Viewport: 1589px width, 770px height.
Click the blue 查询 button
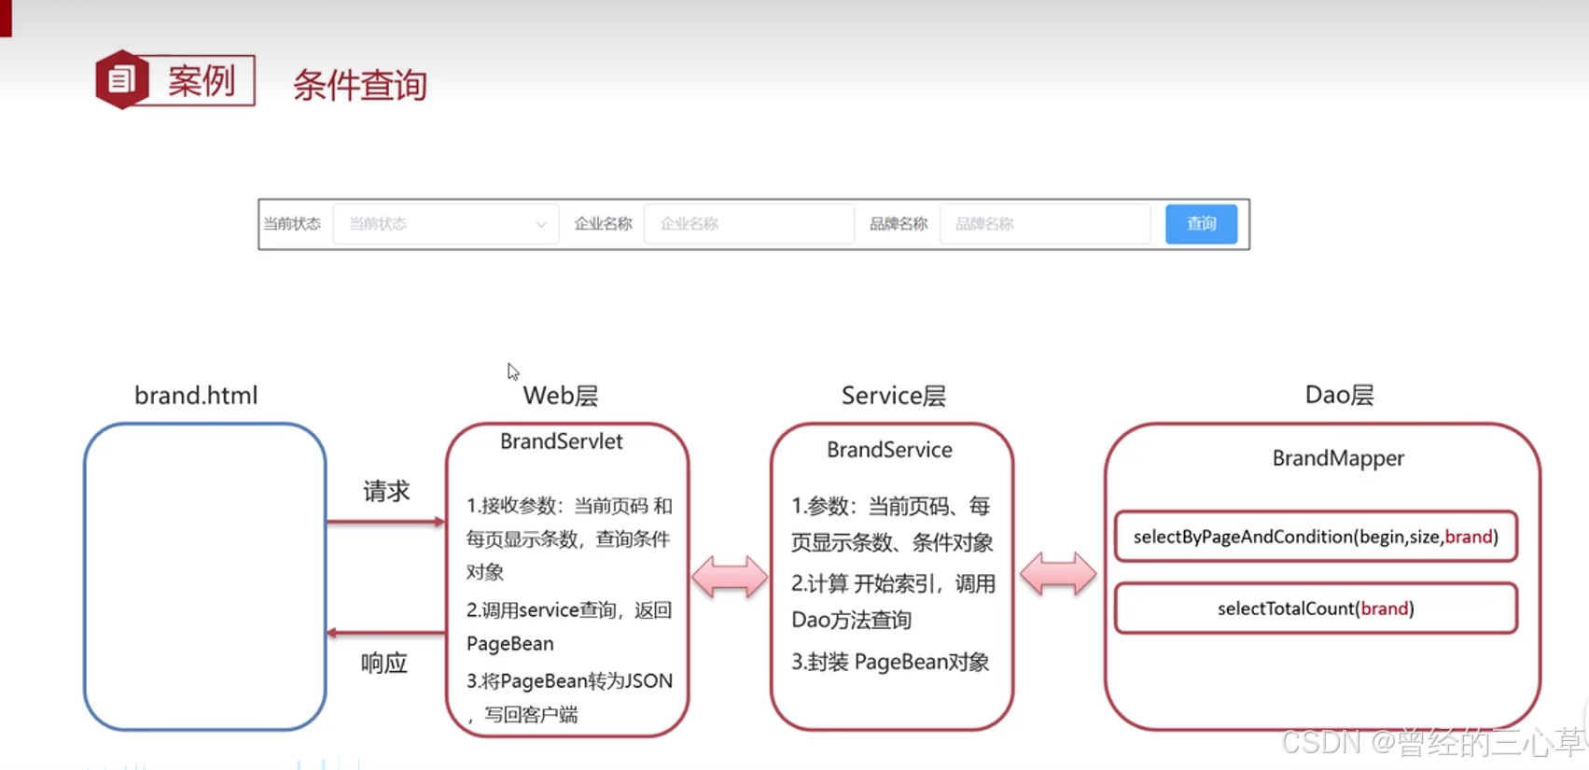pos(1201,224)
